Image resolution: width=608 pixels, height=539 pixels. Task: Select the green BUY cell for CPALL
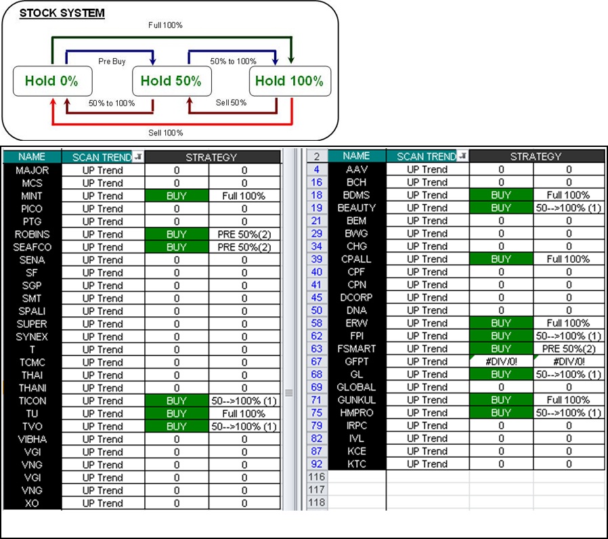click(501, 259)
